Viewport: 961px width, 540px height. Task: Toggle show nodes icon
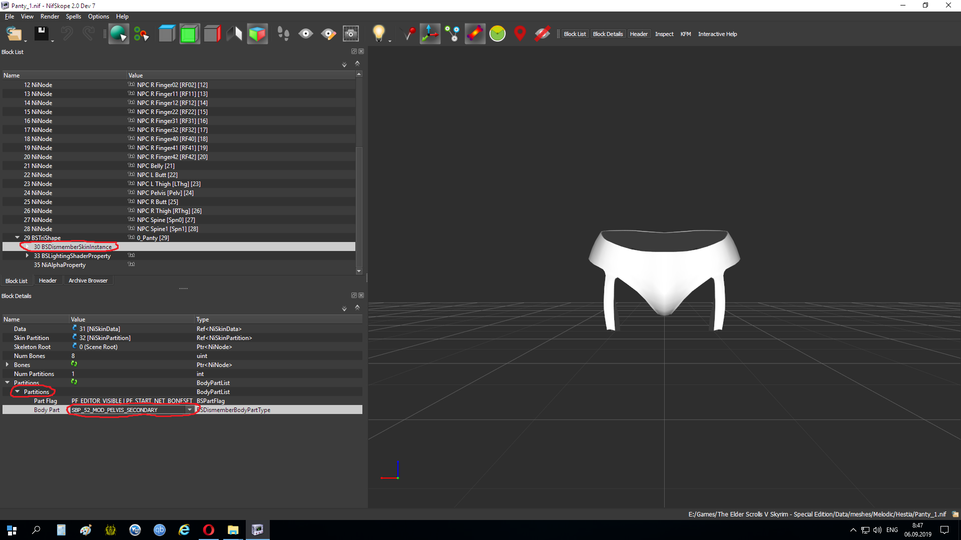tap(452, 34)
